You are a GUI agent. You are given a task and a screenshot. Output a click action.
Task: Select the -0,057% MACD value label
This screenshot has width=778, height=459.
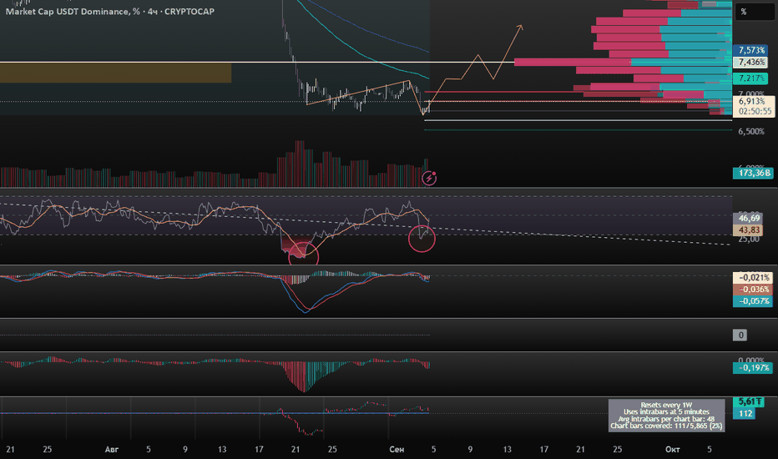753,301
